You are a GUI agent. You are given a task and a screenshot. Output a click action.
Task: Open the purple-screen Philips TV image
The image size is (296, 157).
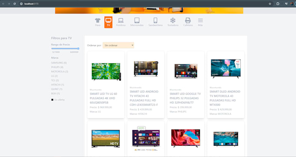(x=146, y=138)
